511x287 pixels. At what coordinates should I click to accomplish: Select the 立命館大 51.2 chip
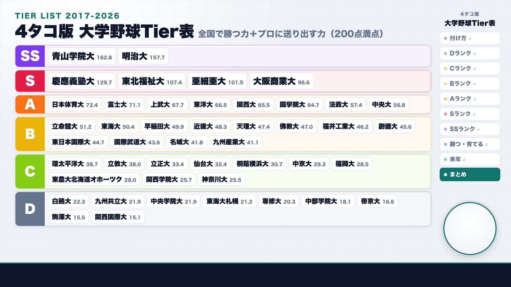(x=72, y=126)
